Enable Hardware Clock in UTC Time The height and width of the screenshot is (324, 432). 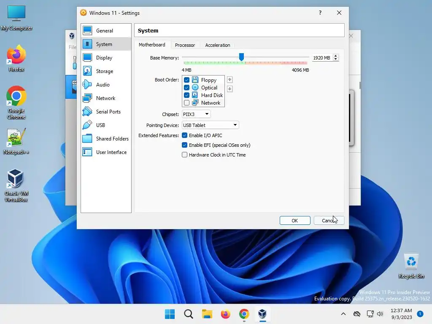click(x=185, y=154)
